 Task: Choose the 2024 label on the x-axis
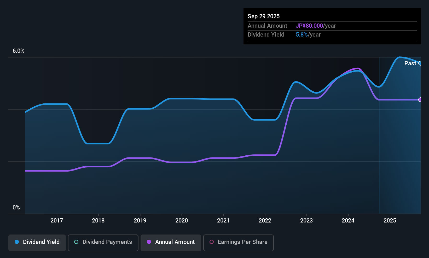(x=348, y=221)
